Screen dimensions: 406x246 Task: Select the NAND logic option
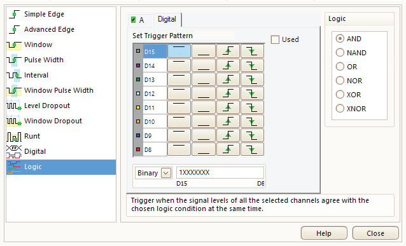[x=340, y=53]
